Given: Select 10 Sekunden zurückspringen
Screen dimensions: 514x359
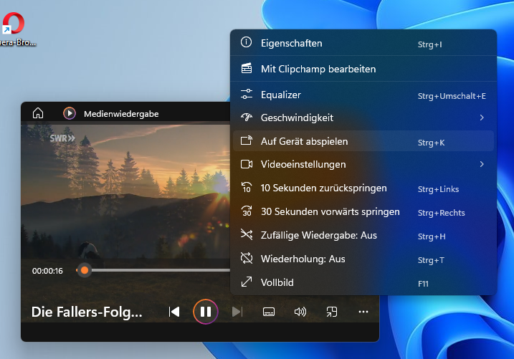Looking at the screenshot, I should click(x=363, y=188).
